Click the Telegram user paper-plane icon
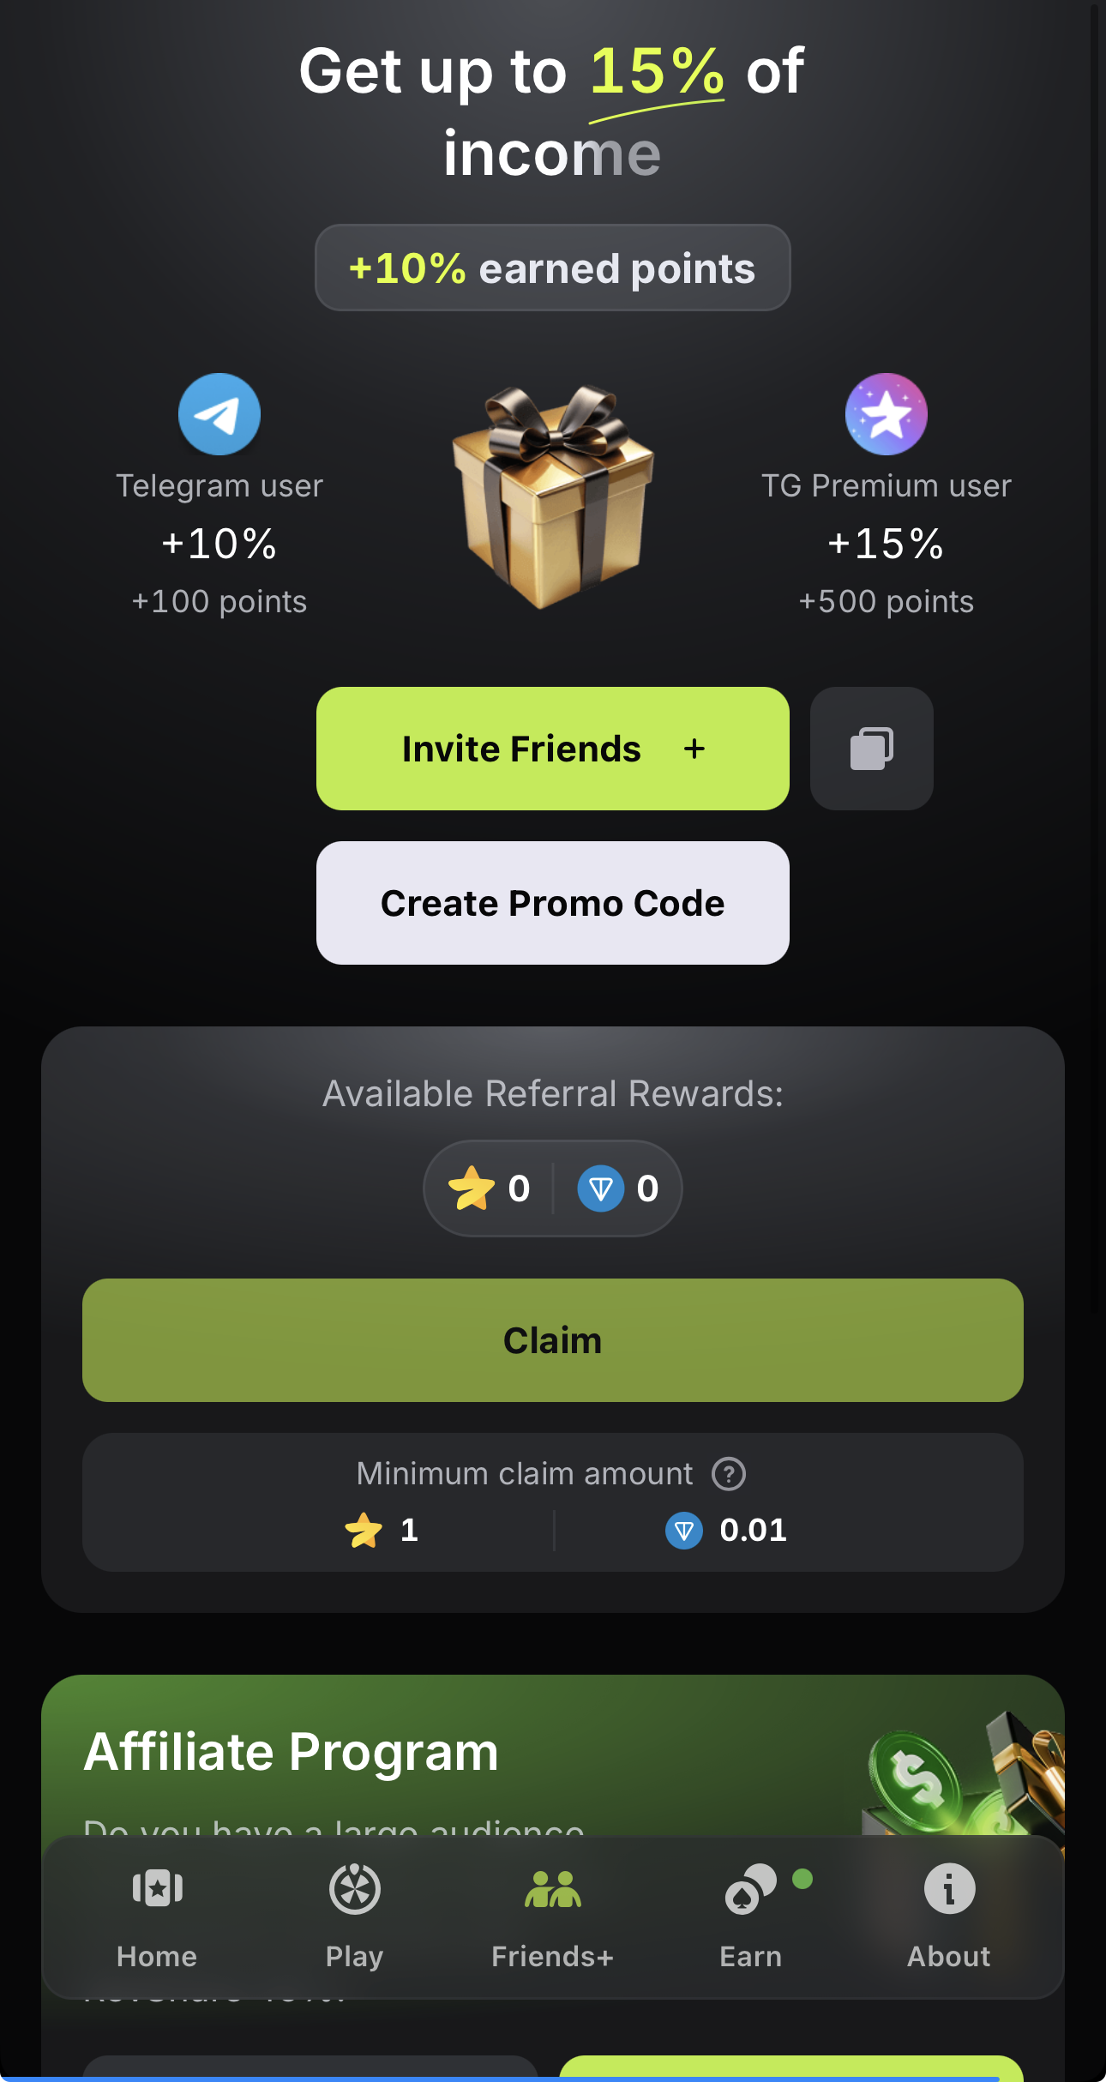Screen dimensions: 1106x2082 219,414
